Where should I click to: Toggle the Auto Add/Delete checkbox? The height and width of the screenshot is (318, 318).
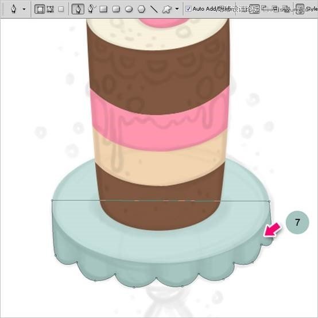[188, 9]
